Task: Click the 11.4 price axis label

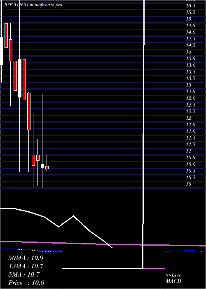Action: (x=190, y=138)
